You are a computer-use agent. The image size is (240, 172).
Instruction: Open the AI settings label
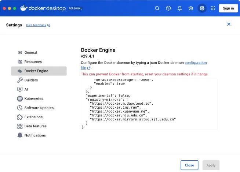click(26, 89)
